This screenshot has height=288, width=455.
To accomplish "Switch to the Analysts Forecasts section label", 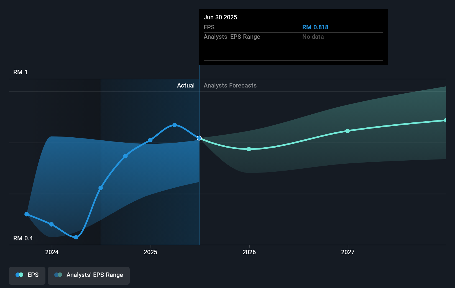I will pyautogui.click(x=230, y=85).
